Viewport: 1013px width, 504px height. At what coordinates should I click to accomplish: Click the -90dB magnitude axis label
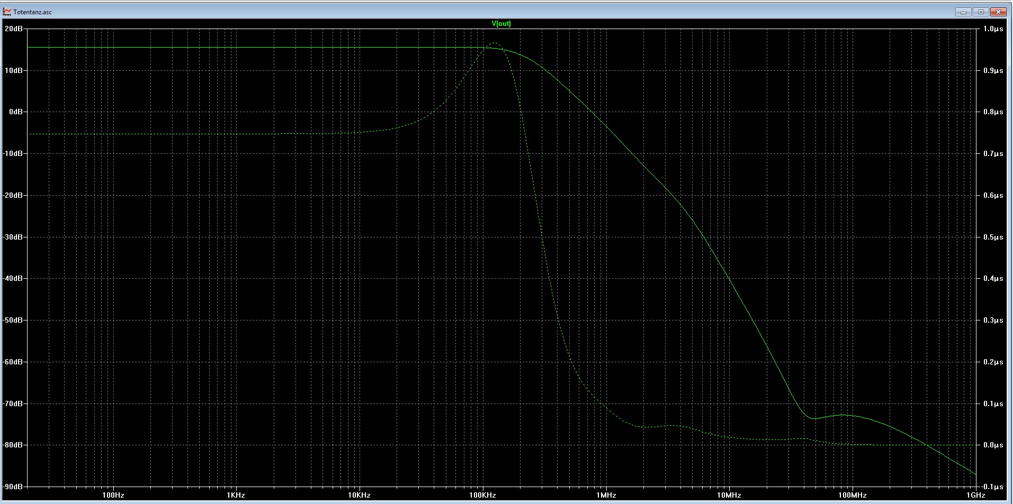click(x=13, y=487)
